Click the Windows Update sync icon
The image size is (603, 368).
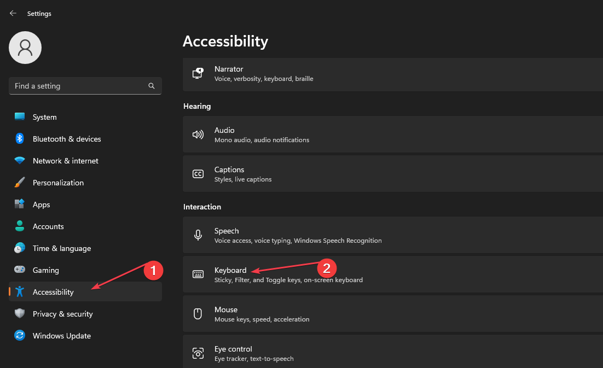point(20,335)
